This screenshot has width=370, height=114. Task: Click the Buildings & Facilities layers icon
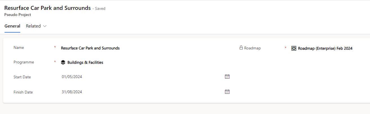point(63,62)
